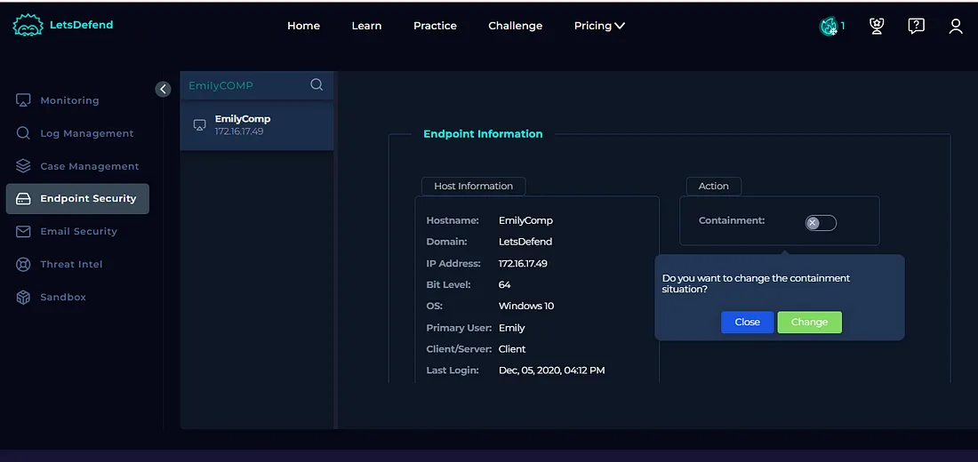The width and height of the screenshot is (978, 462).
Task: Toggle the Containment switch
Action: pos(821,223)
